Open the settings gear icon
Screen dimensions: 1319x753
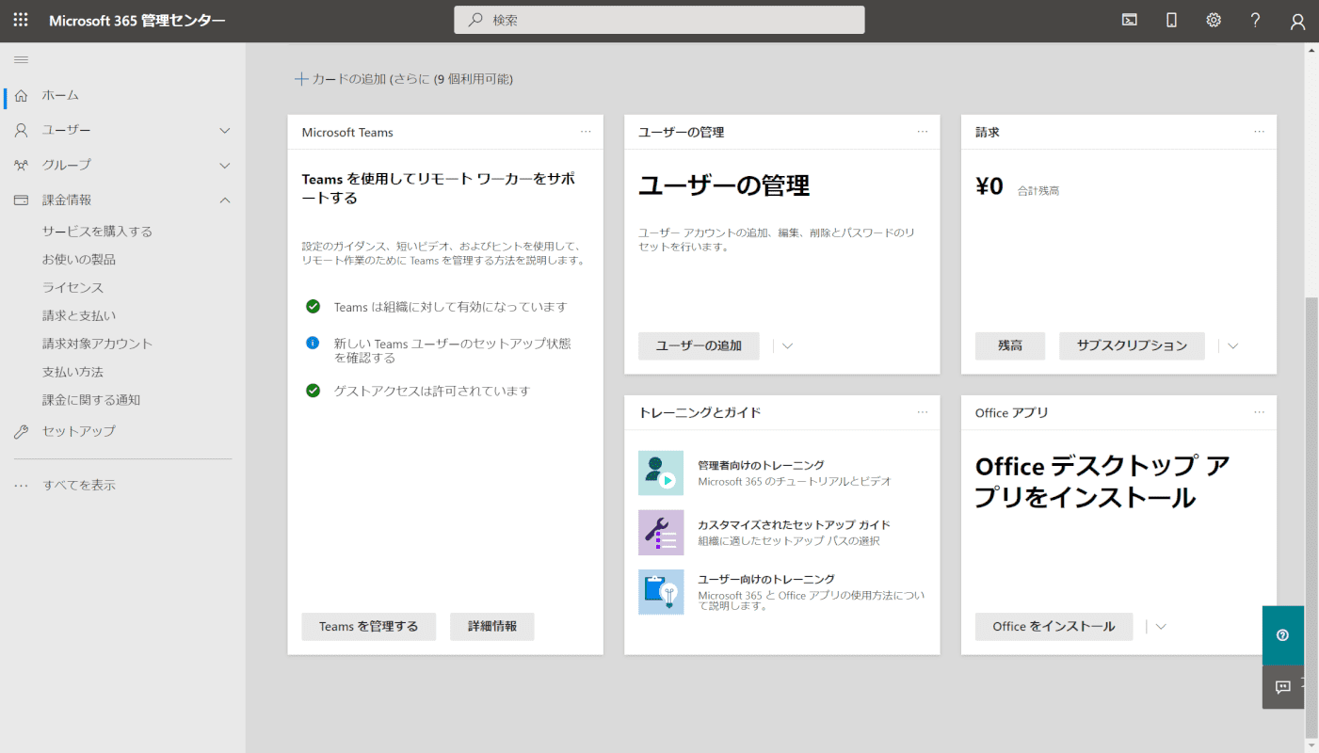1214,20
